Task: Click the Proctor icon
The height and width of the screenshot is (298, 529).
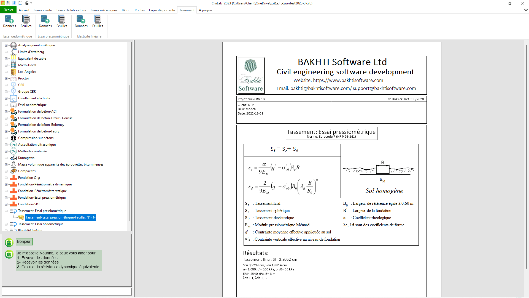Action: pyautogui.click(x=14, y=78)
